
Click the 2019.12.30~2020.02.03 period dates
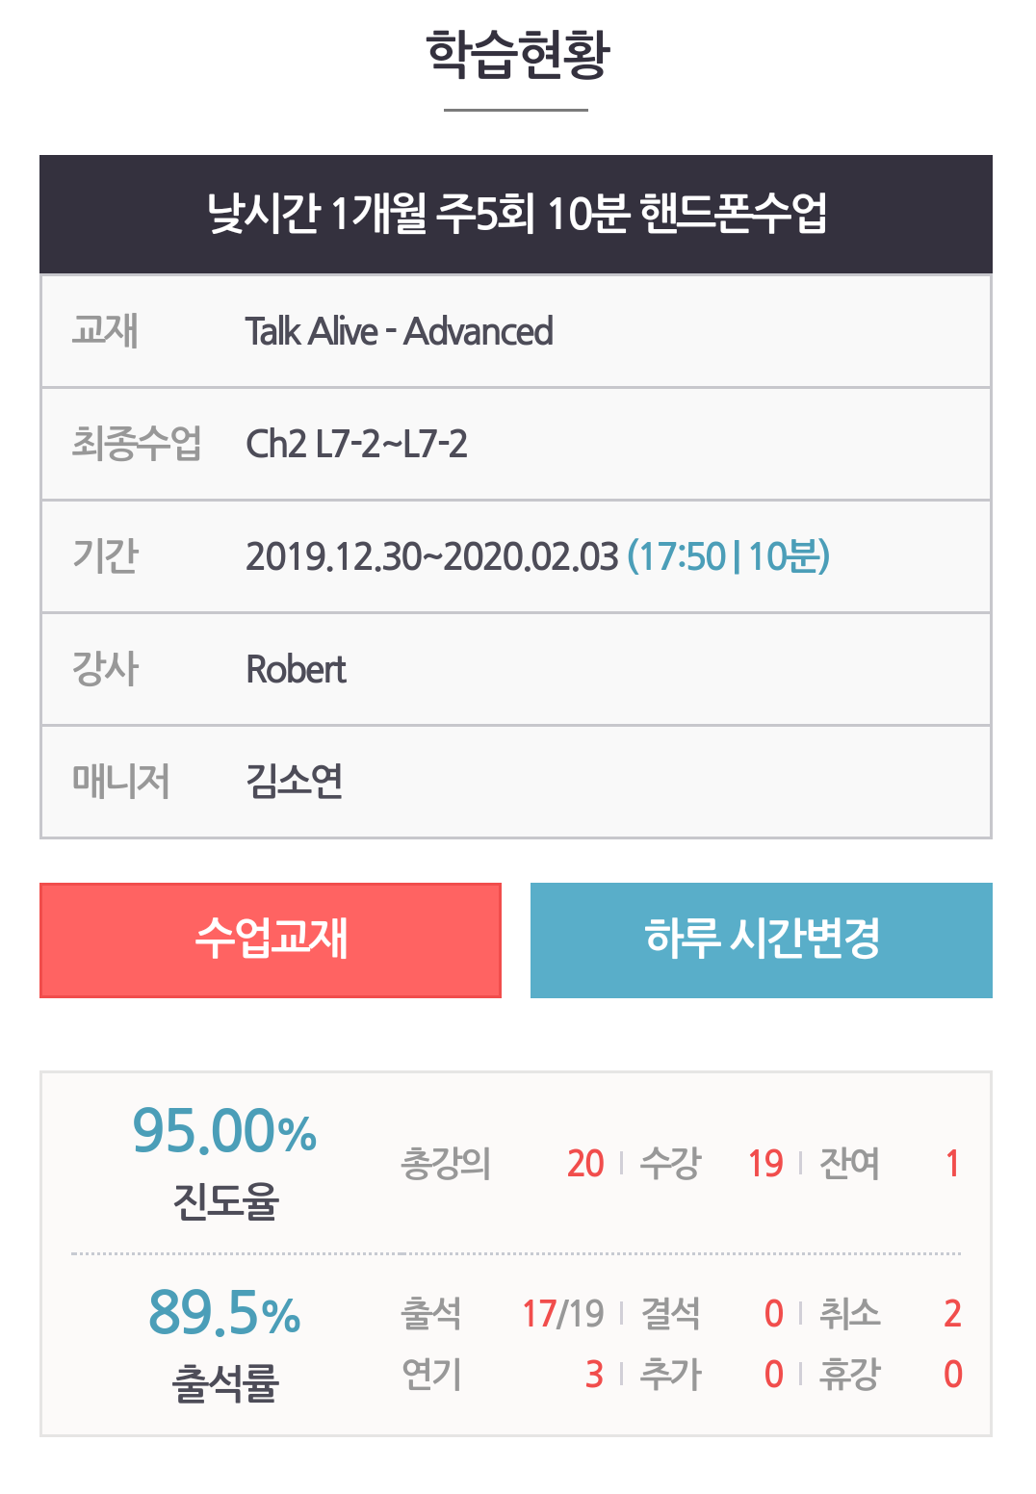[431, 556]
